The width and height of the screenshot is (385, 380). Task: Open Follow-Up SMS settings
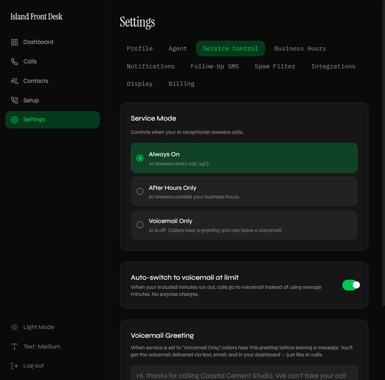(x=215, y=66)
